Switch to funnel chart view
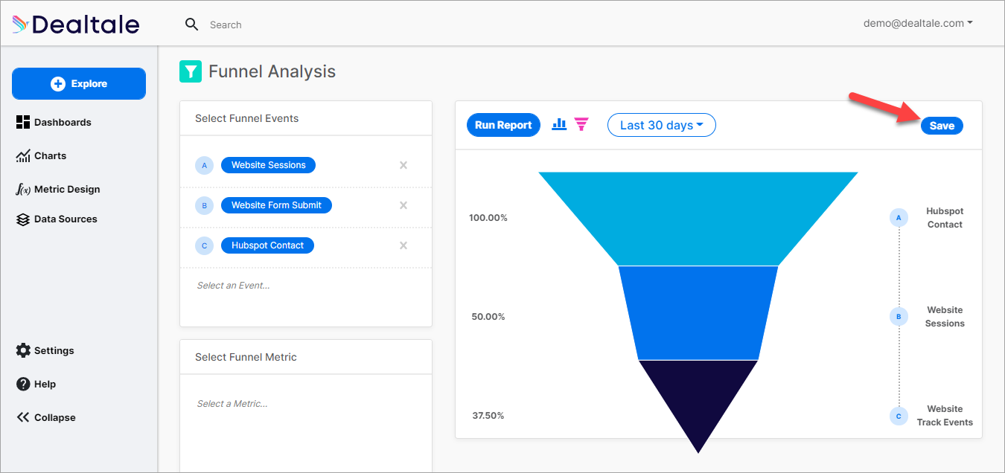The height and width of the screenshot is (473, 1005). (x=581, y=124)
